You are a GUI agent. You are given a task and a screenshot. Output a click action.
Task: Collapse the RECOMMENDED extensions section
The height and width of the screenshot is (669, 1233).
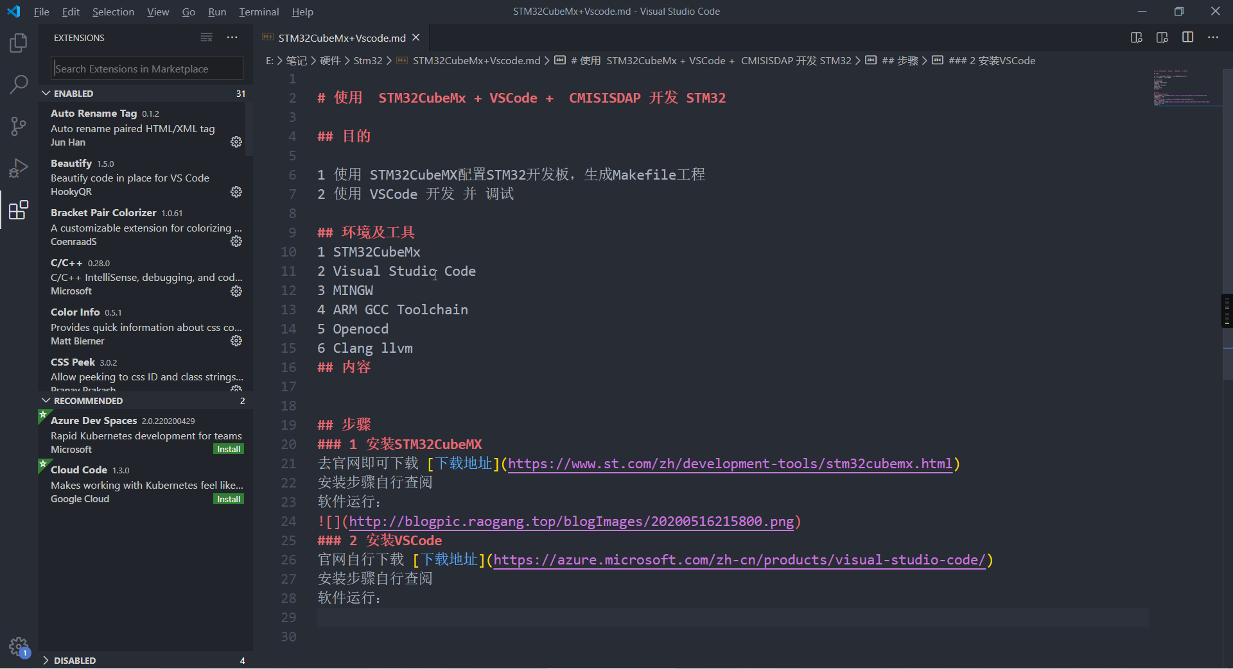[x=45, y=400]
